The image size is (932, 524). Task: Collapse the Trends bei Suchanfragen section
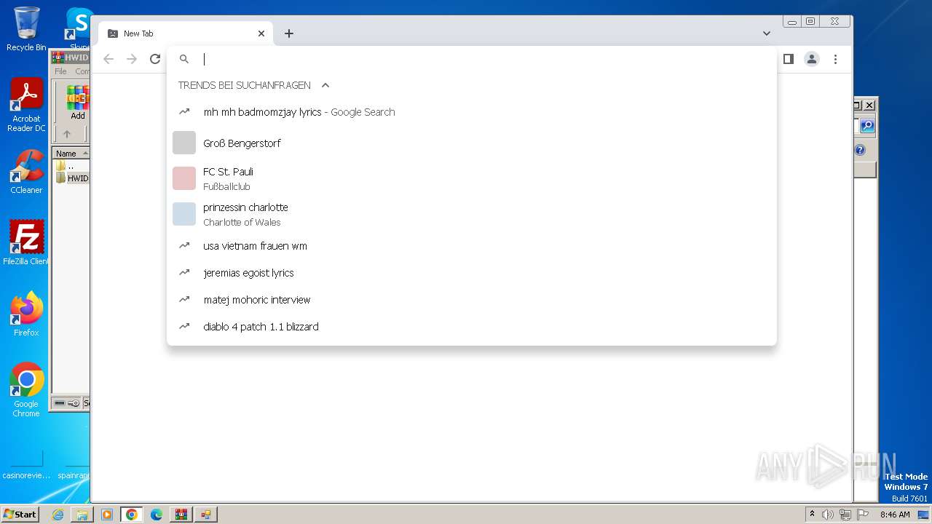(x=325, y=85)
